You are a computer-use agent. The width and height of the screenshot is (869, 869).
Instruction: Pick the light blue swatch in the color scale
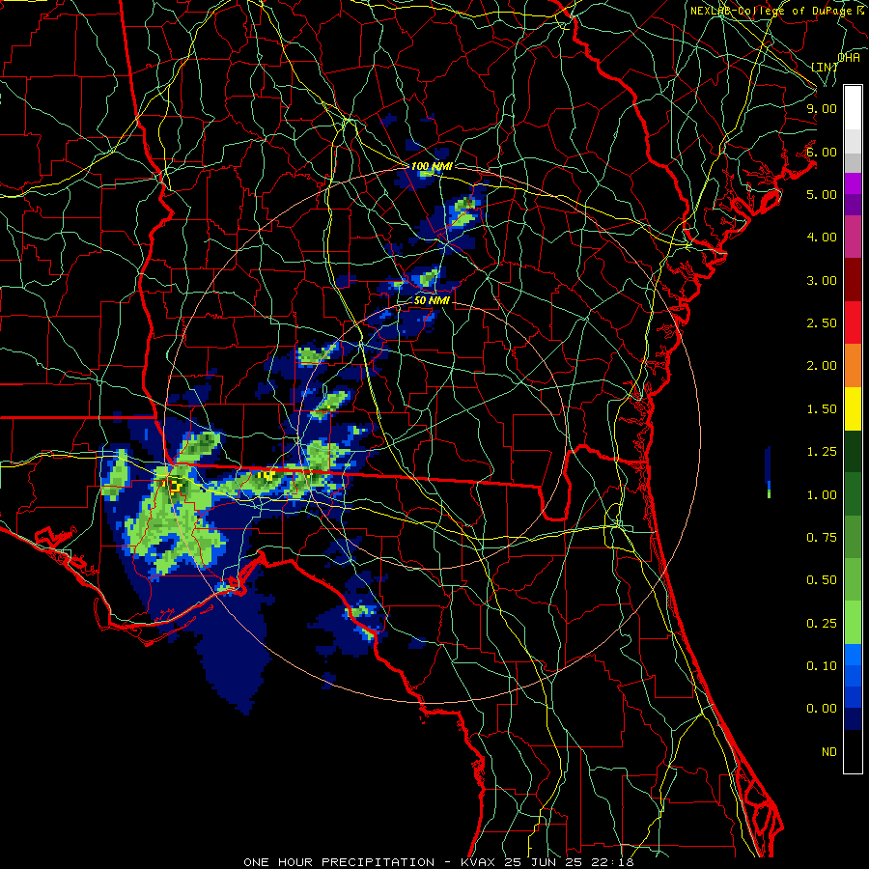coord(853,655)
